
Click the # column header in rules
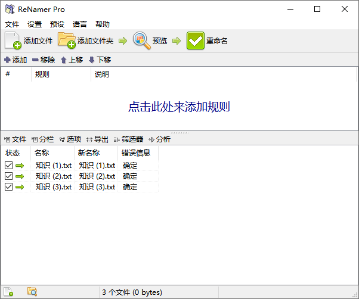point(16,74)
